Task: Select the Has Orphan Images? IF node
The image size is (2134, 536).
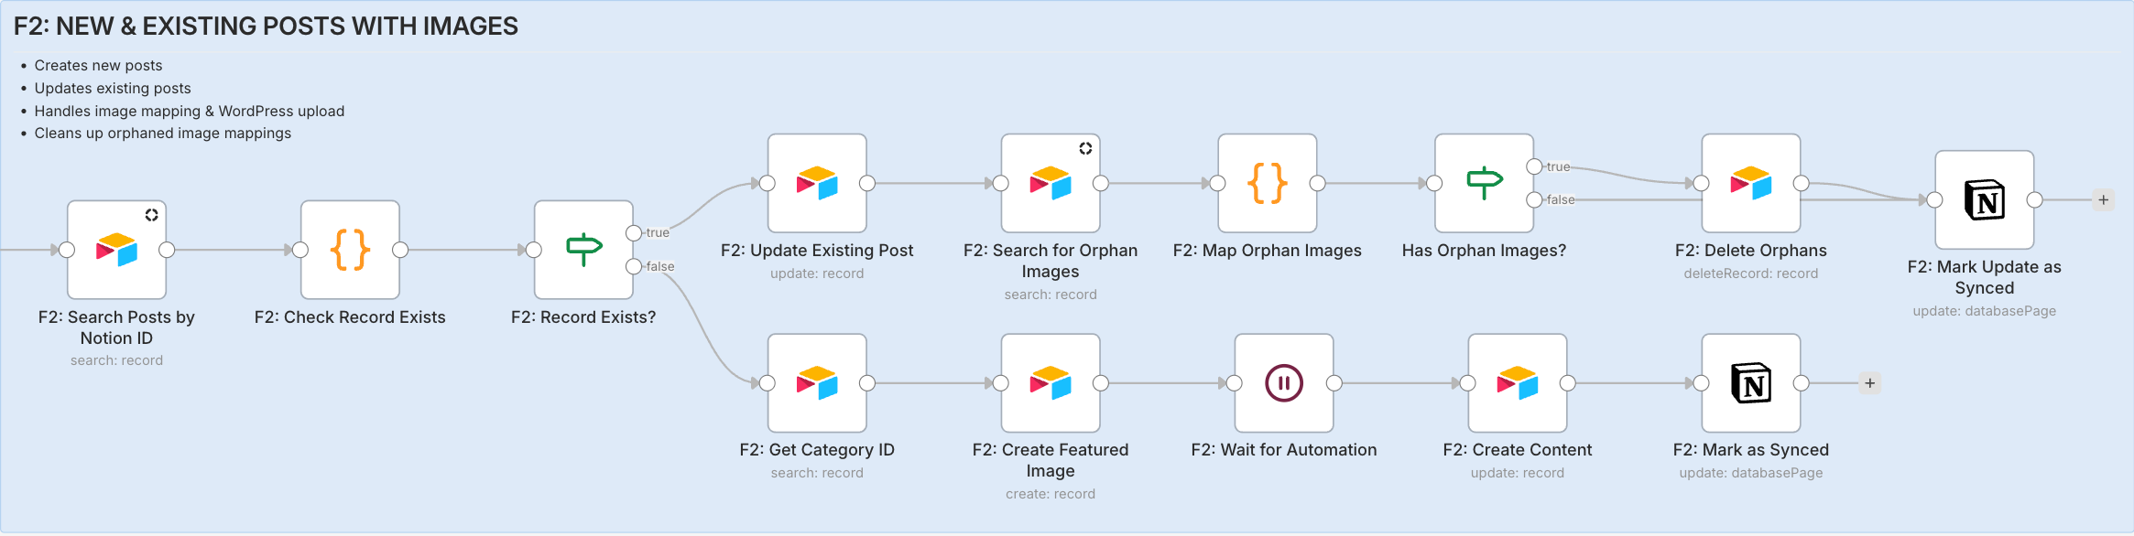Action: pos(1484,183)
